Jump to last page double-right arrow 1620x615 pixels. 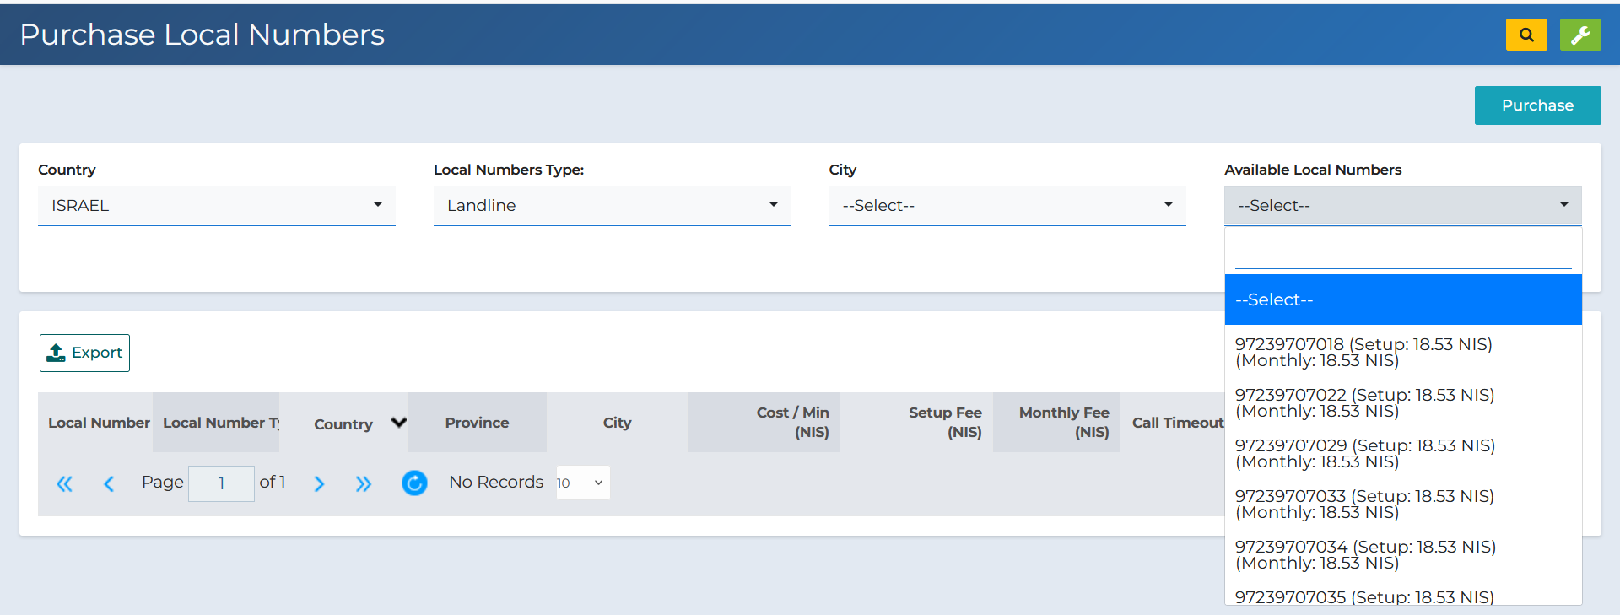pos(364,483)
